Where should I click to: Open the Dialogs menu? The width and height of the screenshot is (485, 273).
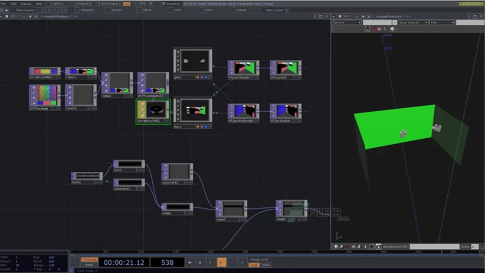(x=26, y=4)
